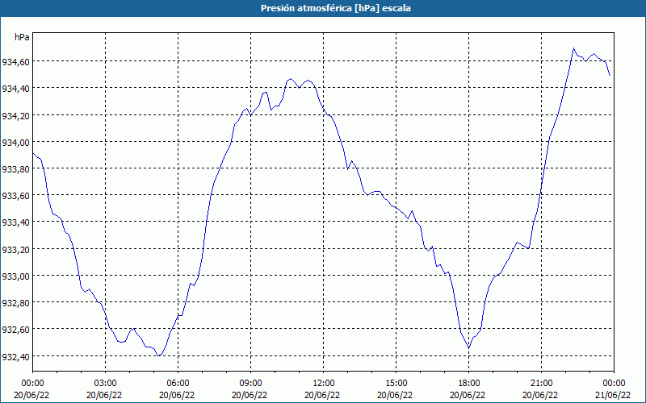Click the 09:00 time axis label
Screen dimensions: 646x403
coord(250,384)
